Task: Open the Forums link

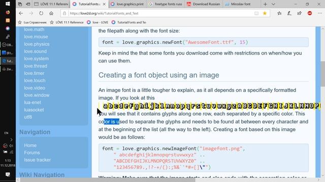Action: click(32, 153)
